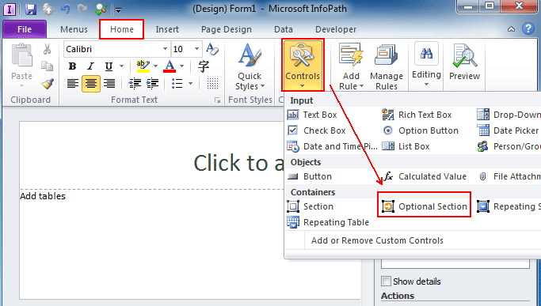
Task: Insert a Button control
Action: 310,176
